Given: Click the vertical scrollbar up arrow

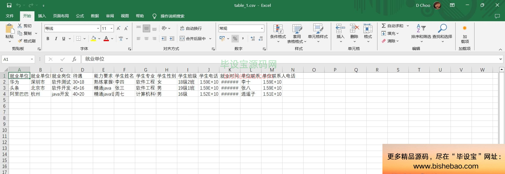Looking at the screenshot, I should click(x=502, y=69).
